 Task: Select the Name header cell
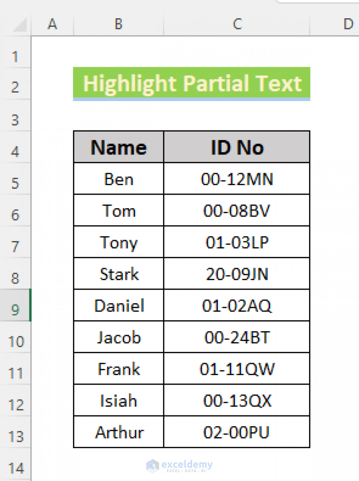coord(118,147)
